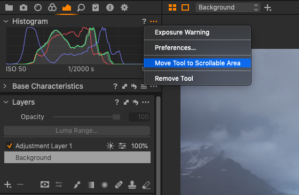
Task: Select the Heal bandage tool
Action: pos(119,184)
